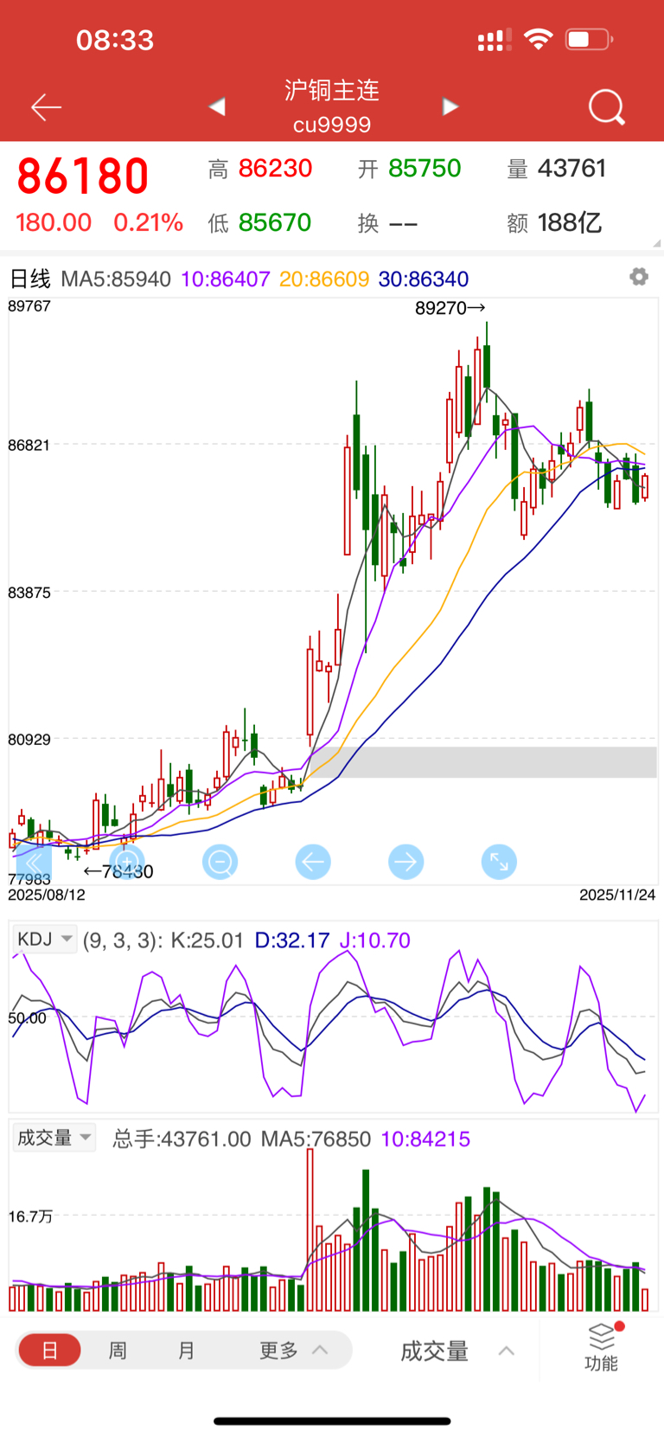Zoom out chart with minus magnifier

pos(220,862)
